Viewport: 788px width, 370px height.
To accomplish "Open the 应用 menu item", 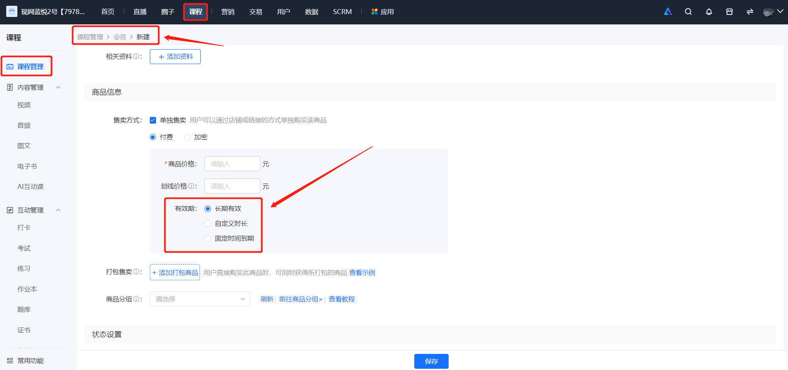I will [x=382, y=12].
